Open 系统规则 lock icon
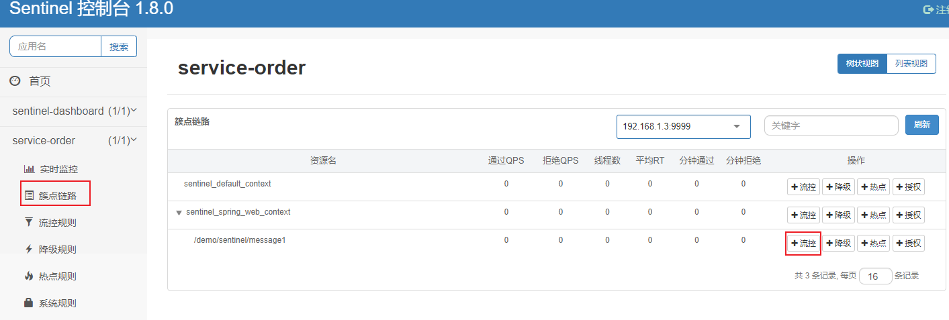This screenshot has width=949, height=320. (x=29, y=303)
